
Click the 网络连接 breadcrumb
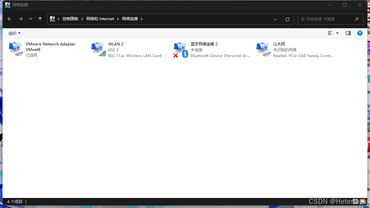[x=130, y=19]
